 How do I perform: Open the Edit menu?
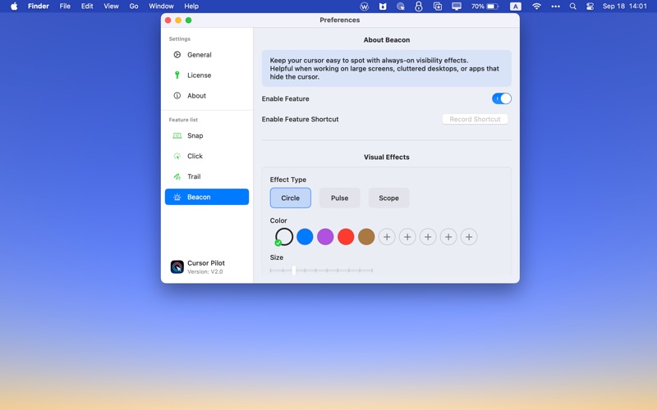pyautogui.click(x=87, y=7)
